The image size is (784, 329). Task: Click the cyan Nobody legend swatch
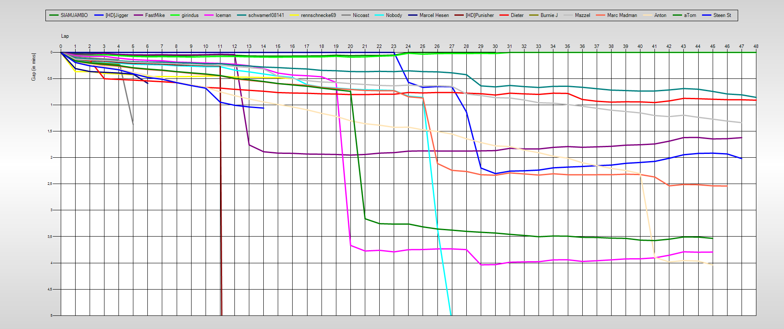tap(379, 15)
